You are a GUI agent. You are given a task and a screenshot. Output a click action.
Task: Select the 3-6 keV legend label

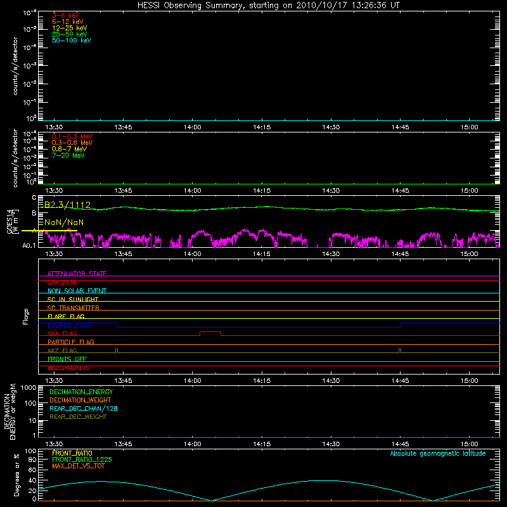point(65,15)
